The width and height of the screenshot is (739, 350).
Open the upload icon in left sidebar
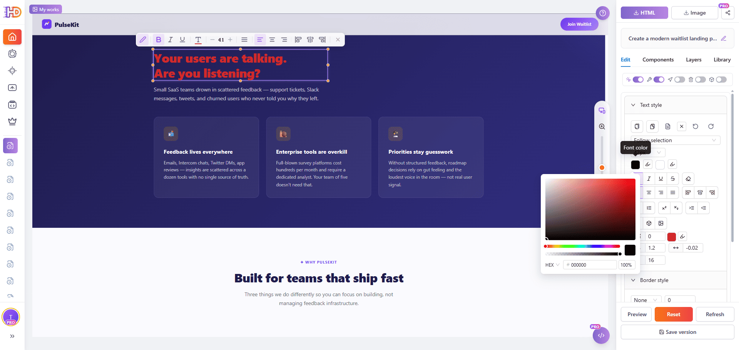12,88
